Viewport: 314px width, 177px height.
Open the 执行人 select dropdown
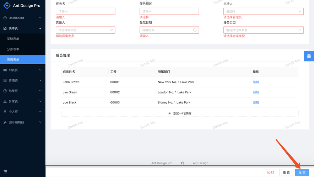(x=264, y=11)
